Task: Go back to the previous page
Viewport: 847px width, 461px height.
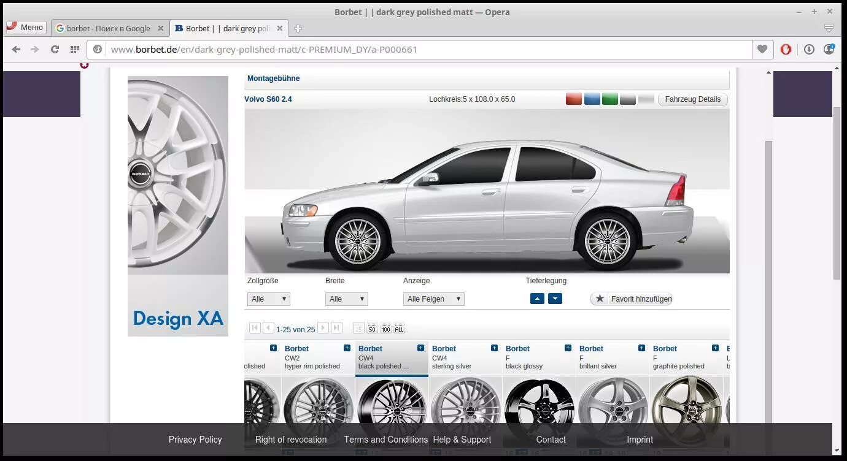Action: 16,50
